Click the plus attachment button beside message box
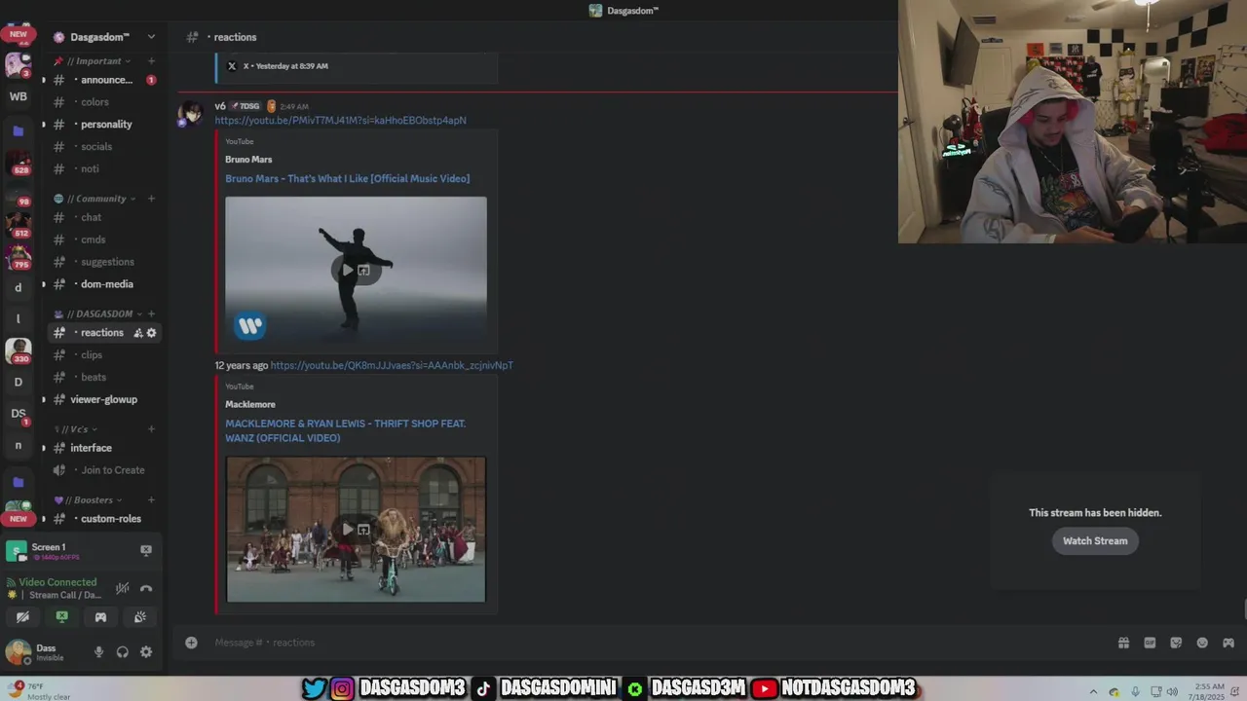The width and height of the screenshot is (1247, 701). tap(191, 643)
